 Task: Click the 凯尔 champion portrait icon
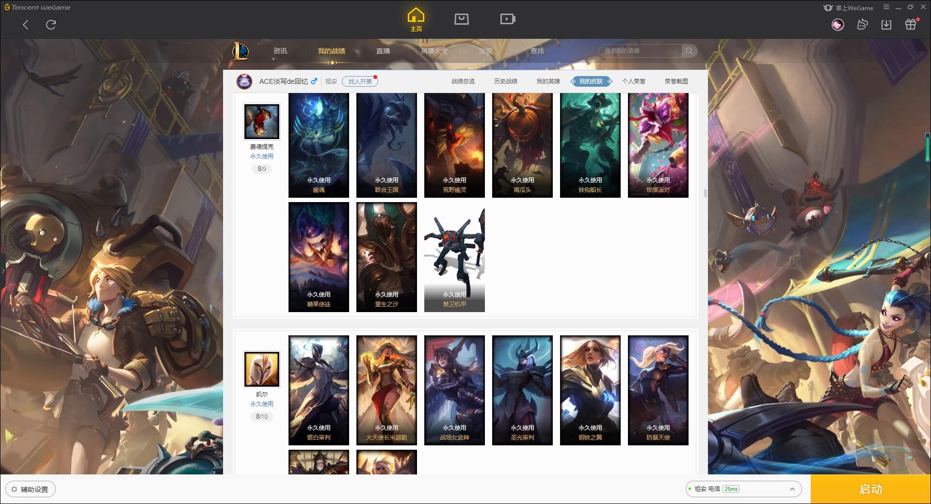point(262,369)
